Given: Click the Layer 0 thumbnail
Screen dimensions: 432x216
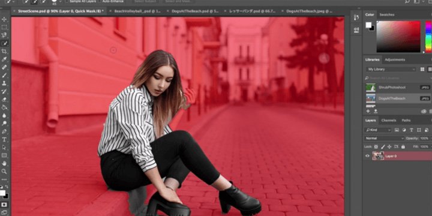Looking at the screenshot, I should (378, 156).
